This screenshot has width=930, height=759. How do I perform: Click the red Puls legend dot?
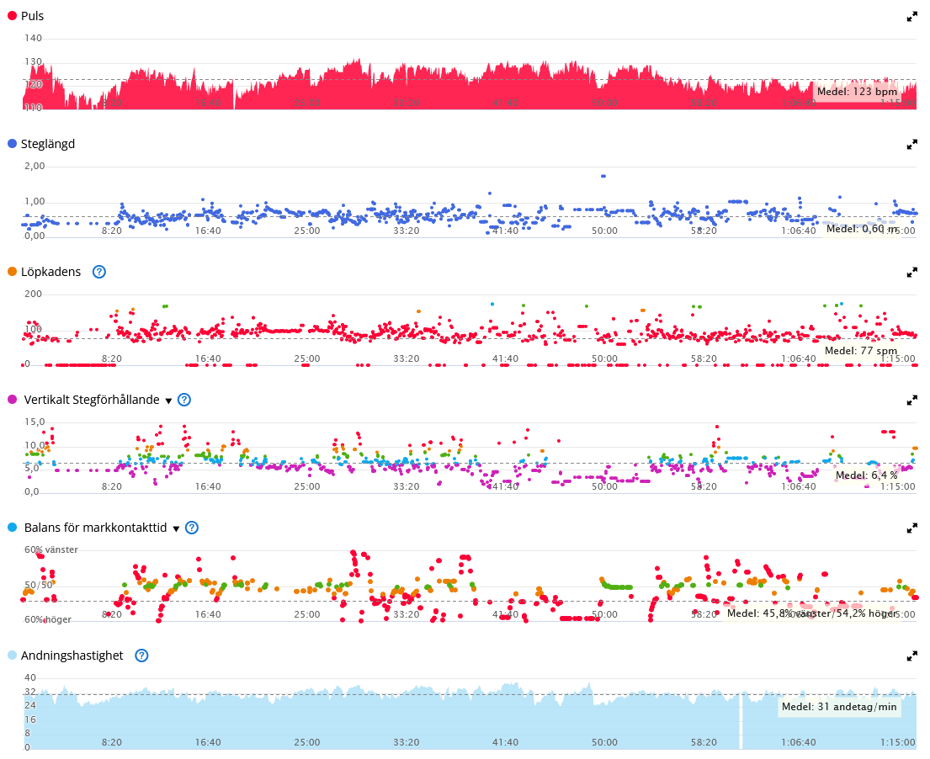tap(12, 16)
